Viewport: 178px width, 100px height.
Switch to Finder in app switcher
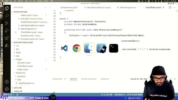coord(89,48)
